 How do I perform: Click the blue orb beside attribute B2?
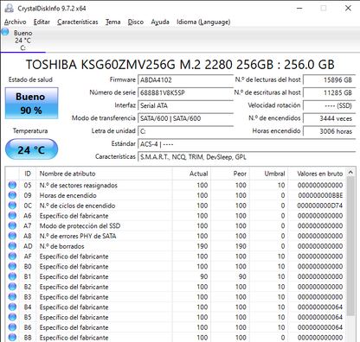[12, 287]
